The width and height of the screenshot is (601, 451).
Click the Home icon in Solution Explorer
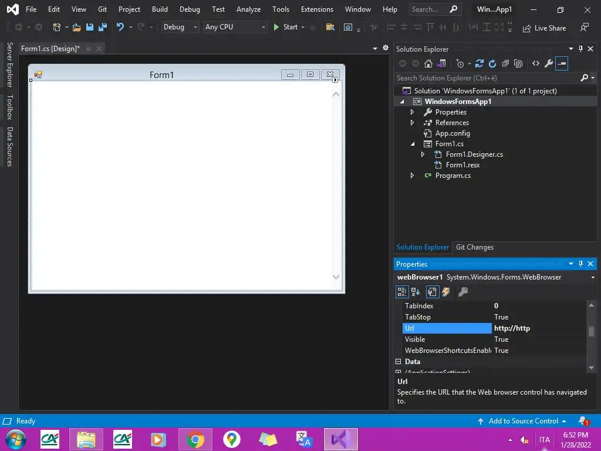tap(428, 63)
